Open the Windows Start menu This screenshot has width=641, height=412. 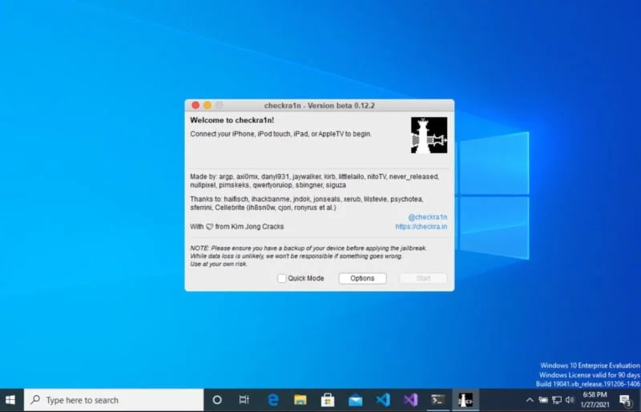(x=10, y=400)
